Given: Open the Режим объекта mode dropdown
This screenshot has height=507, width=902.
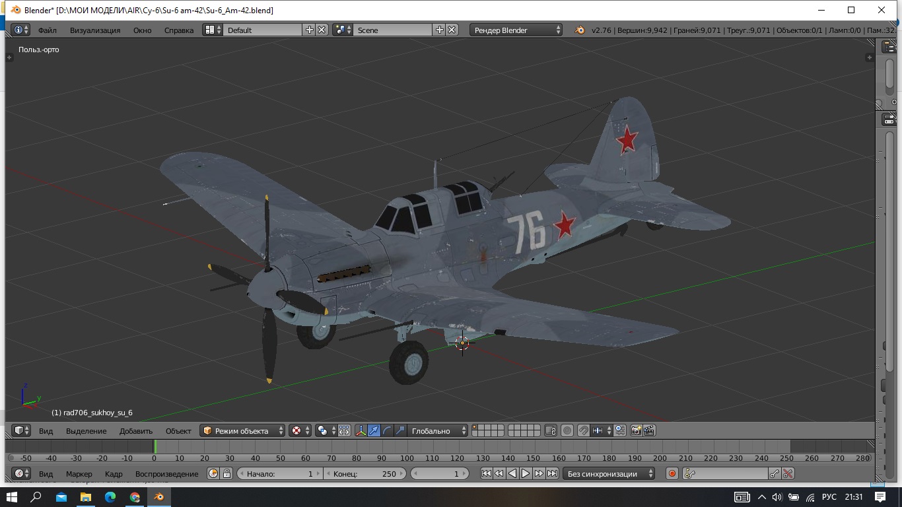Looking at the screenshot, I should [x=242, y=431].
